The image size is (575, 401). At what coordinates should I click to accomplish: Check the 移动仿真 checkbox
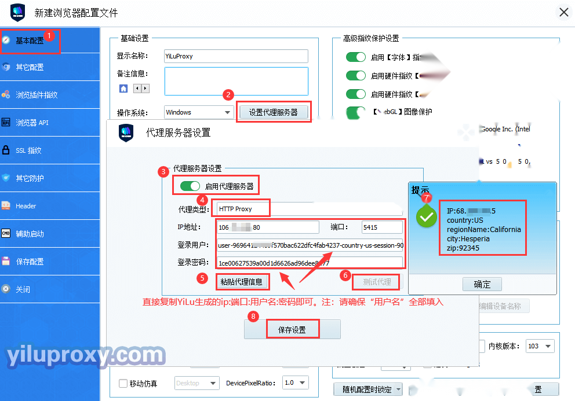[x=123, y=383]
